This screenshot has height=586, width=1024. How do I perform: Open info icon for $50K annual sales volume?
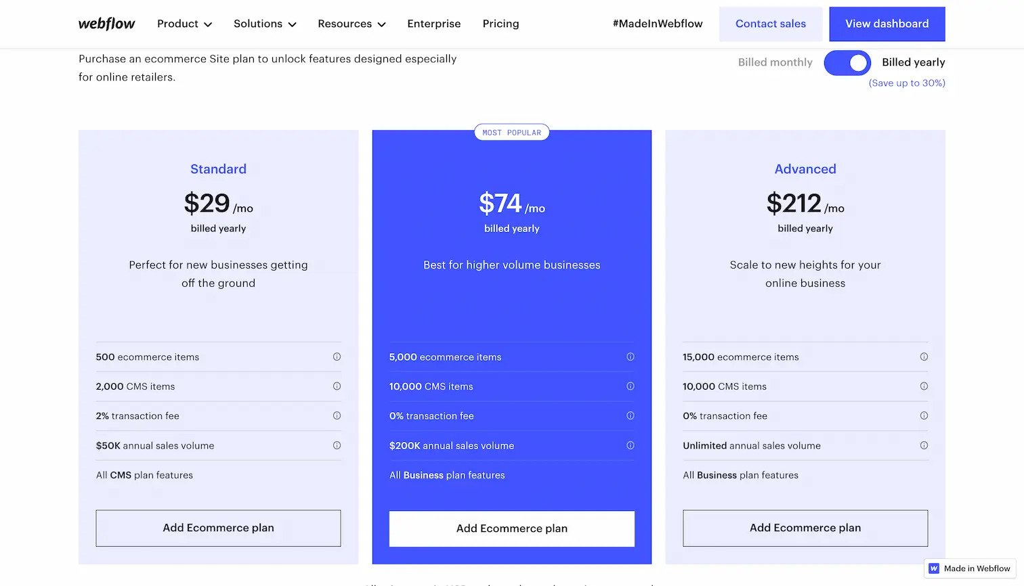pos(337,445)
